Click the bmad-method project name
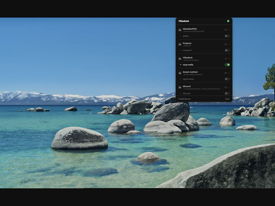275x206 pixels. pos(190,72)
